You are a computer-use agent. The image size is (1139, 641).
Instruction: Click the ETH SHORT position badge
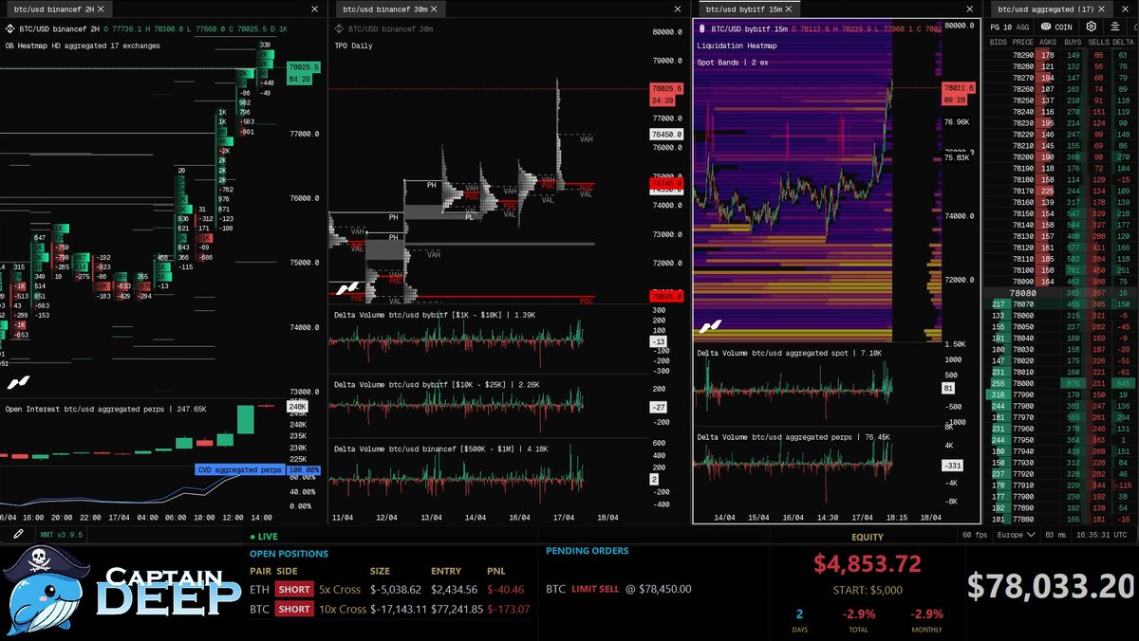pyautogui.click(x=293, y=589)
